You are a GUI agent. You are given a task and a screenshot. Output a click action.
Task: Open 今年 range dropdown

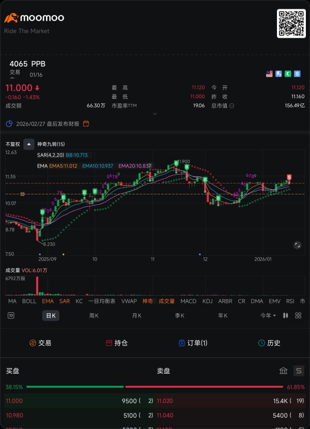click(268, 316)
